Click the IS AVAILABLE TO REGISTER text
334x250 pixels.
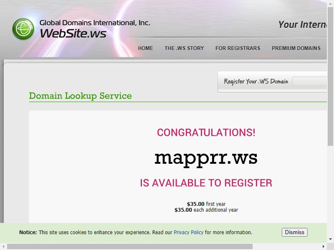(x=206, y=183)
